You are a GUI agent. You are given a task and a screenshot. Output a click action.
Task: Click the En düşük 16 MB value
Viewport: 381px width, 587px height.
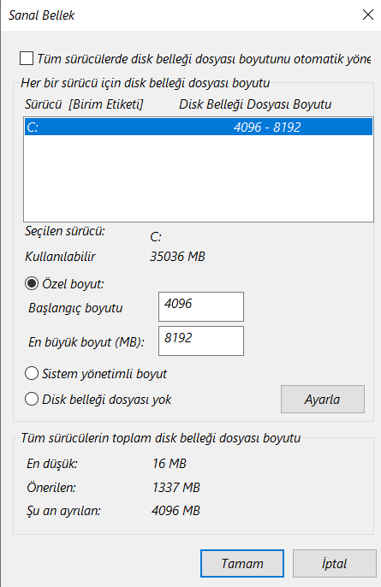(x=170, y=464)
